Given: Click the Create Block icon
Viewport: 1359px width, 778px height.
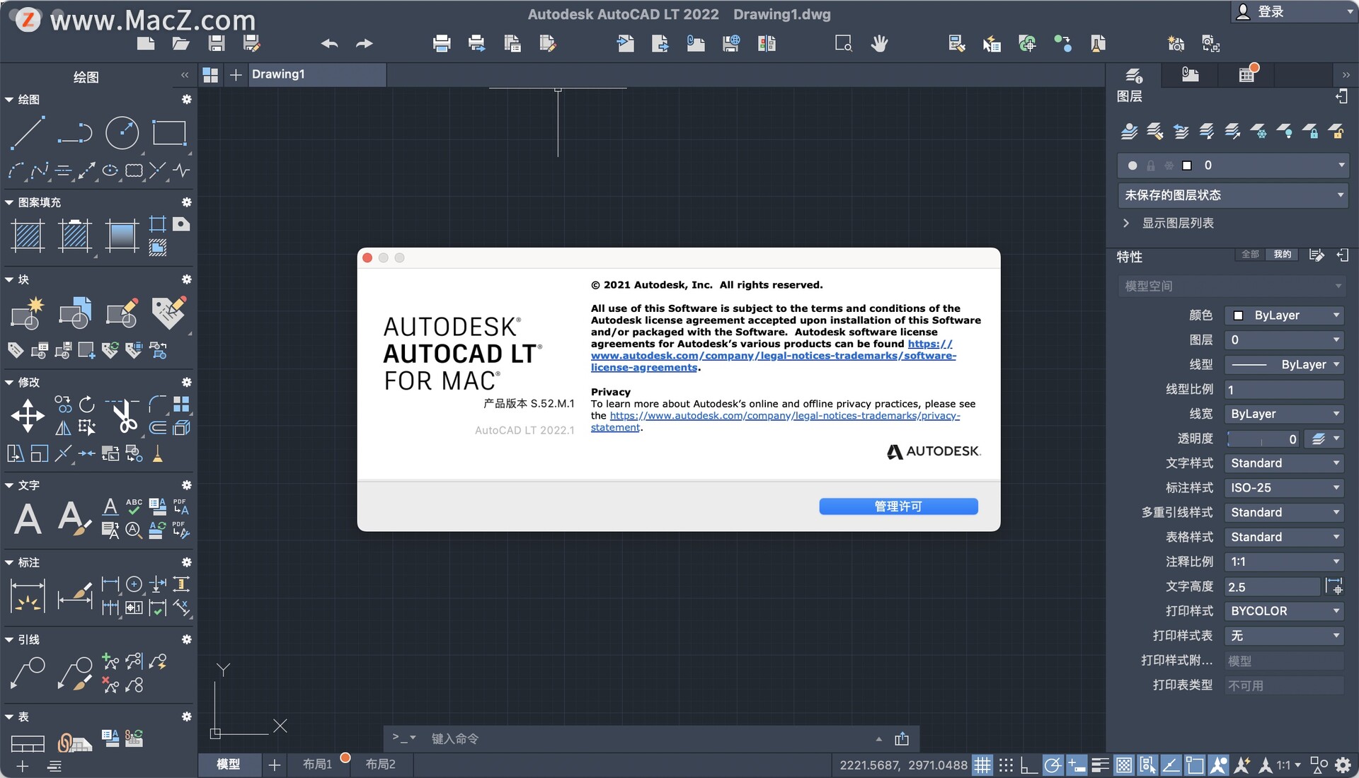Looking at the screenshot, I should (x=28, y=314).
